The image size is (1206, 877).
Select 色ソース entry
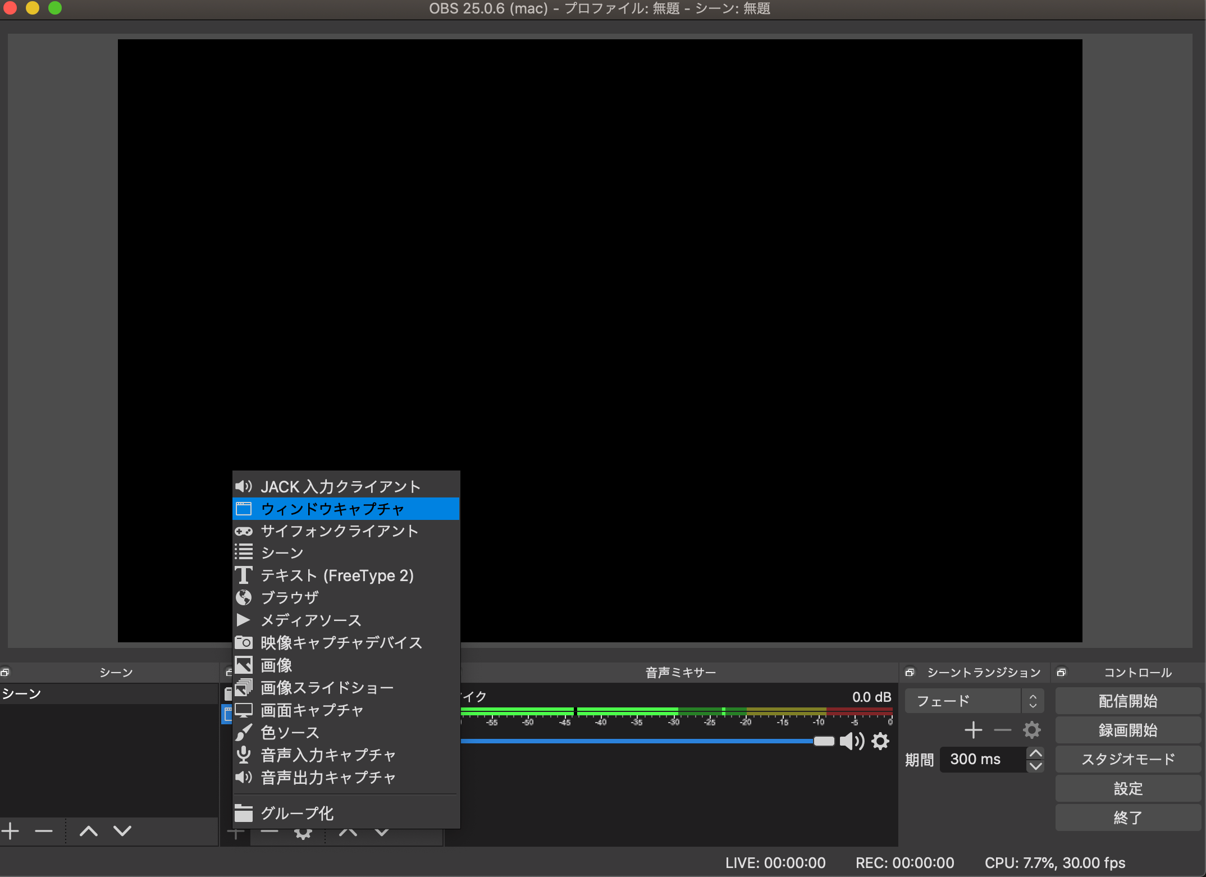pyautogui.click(x=346, y=733)
